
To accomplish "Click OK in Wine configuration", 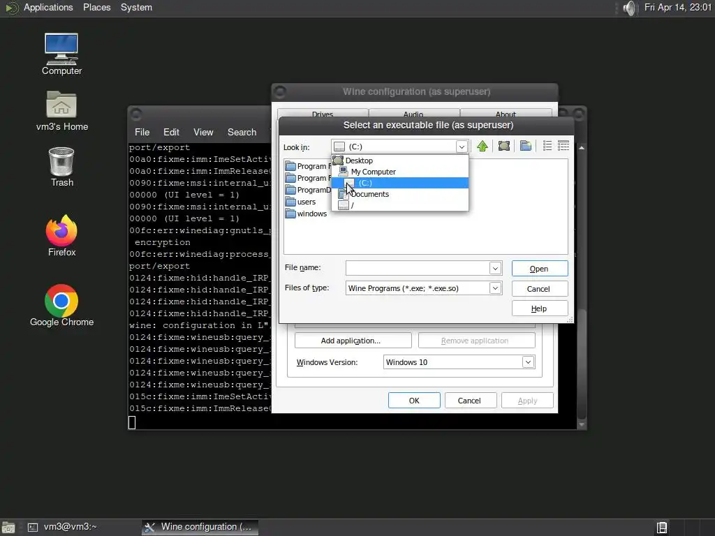I will click(414, 401).
